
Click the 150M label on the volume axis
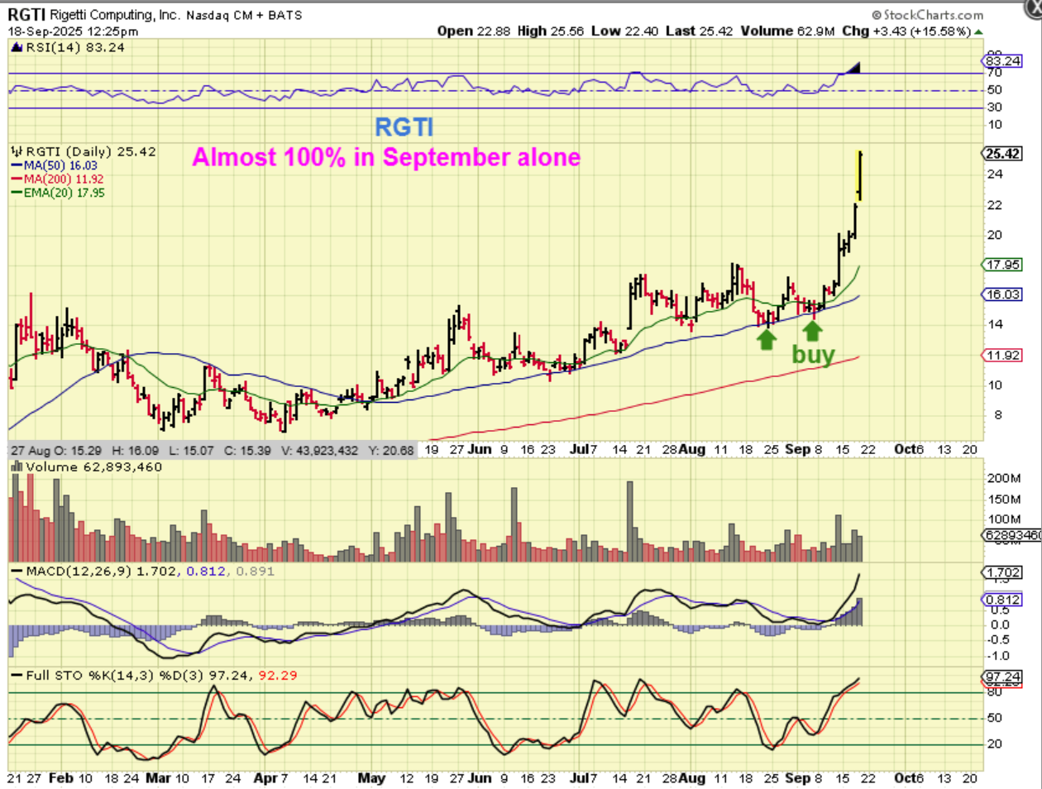coord(1004,499)
